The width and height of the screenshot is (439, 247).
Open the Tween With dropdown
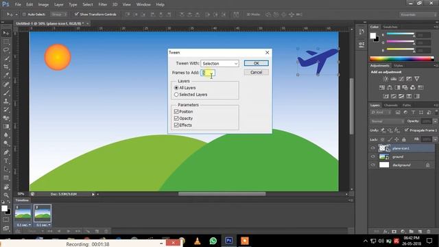[219, 64]
